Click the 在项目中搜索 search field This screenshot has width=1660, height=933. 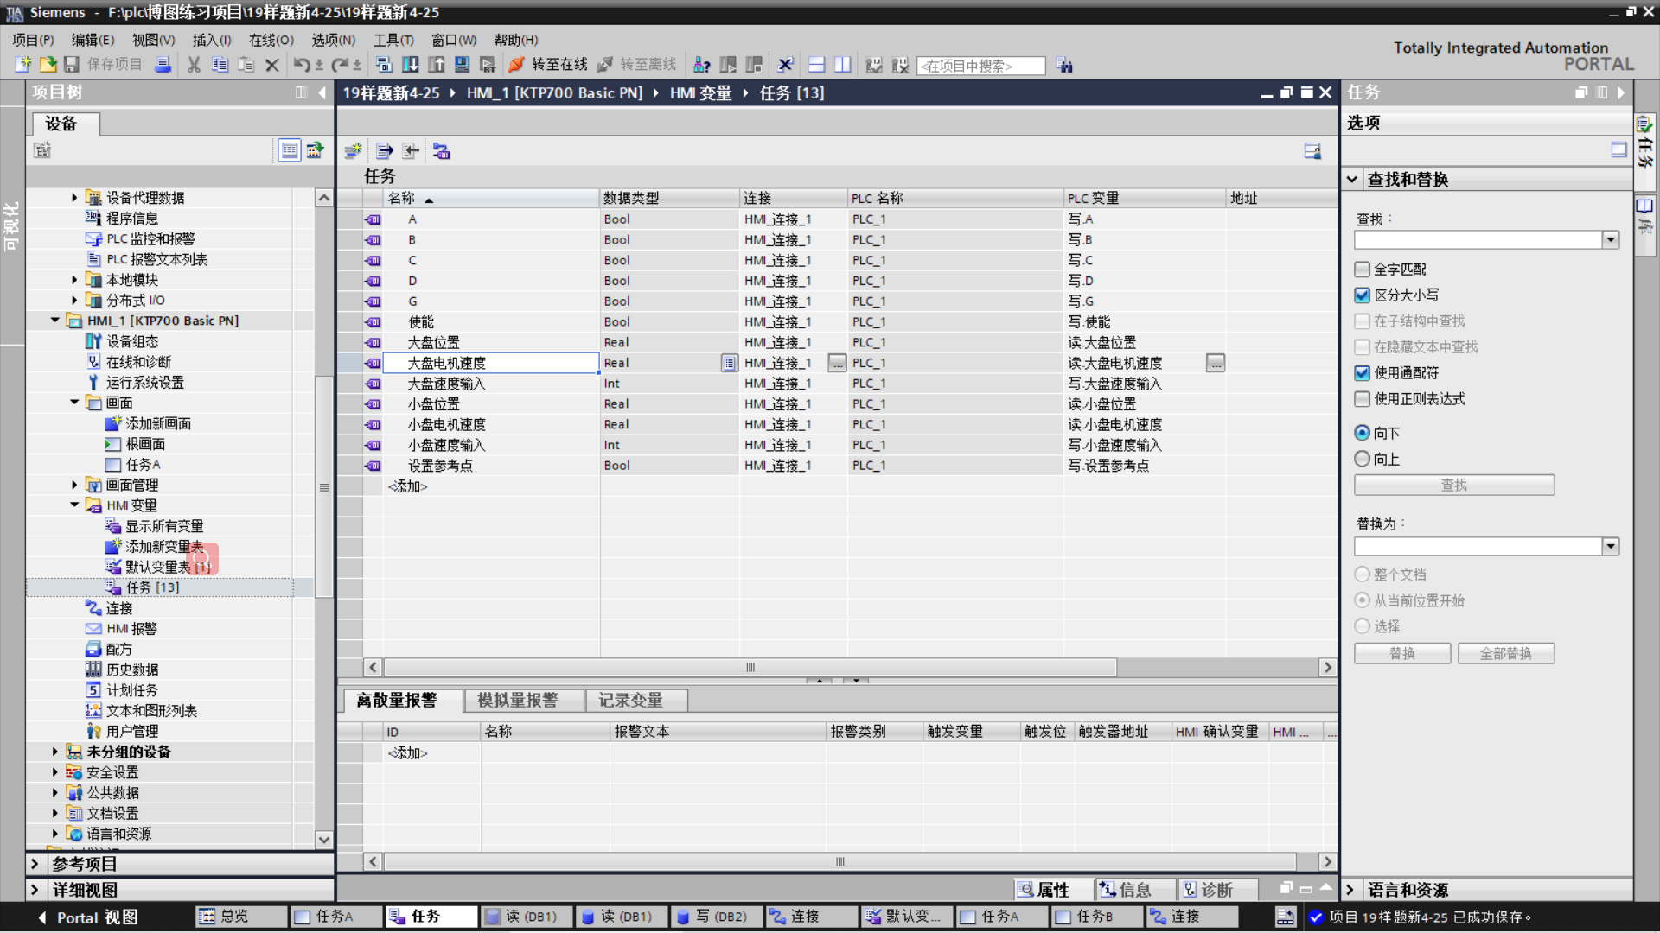980,66
